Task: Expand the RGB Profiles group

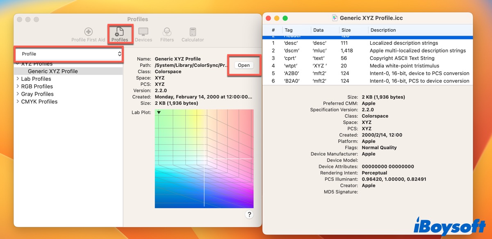Action: tap(18, 86)
